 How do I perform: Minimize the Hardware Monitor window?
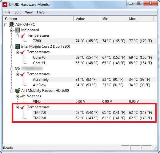pyautogui.click(x=131, y=4)
